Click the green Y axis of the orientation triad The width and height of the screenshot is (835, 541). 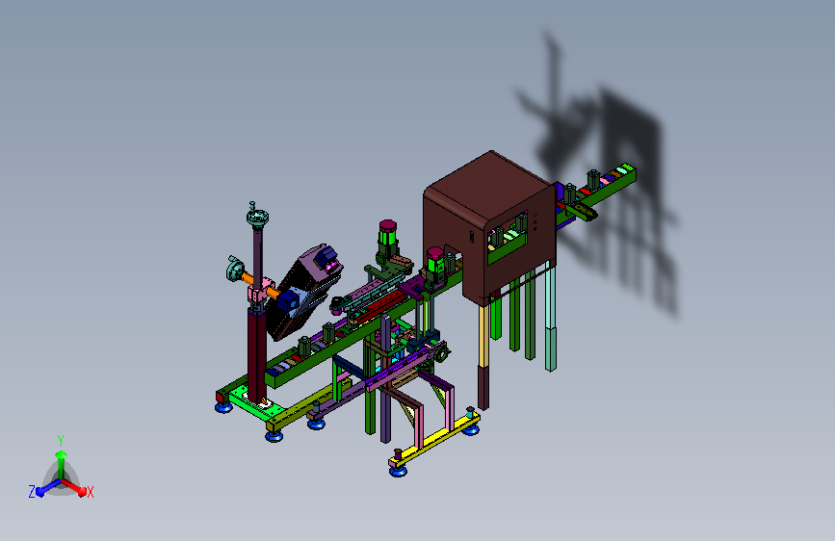[61, 463]
